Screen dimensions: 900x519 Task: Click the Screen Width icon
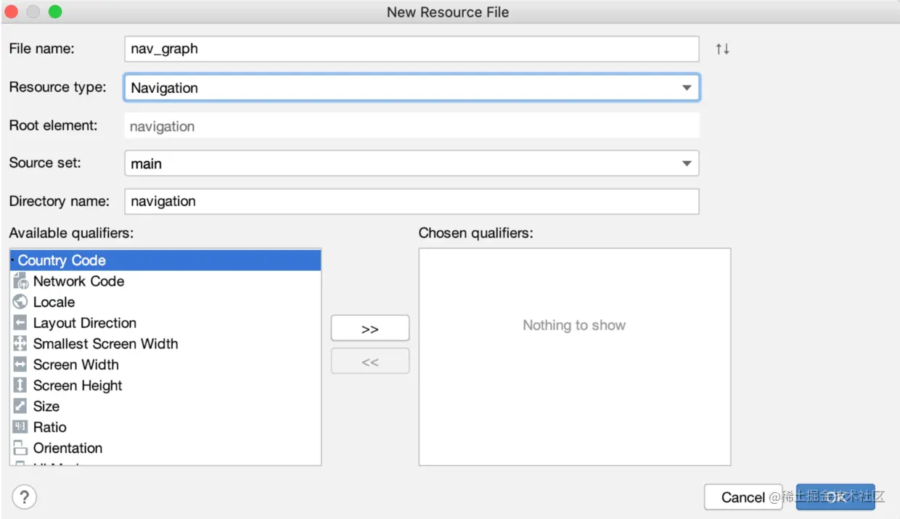pos(20,364)
